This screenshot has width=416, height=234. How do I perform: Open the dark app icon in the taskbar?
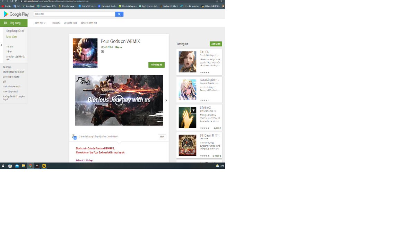tap(37, 166)
